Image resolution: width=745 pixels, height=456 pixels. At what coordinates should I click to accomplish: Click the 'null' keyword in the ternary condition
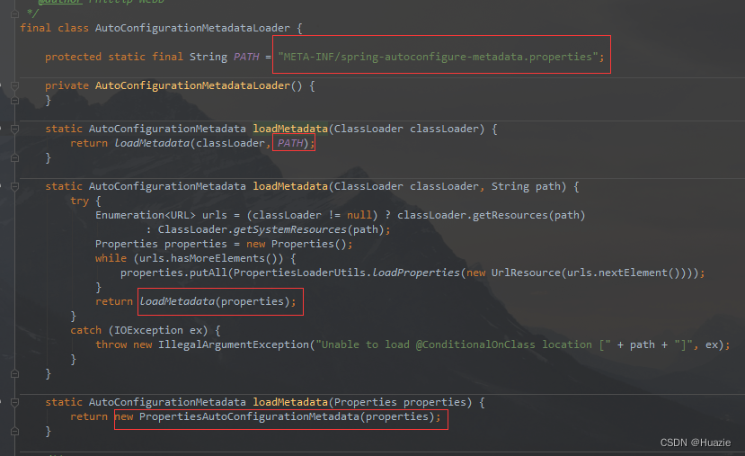coord(359,215)
